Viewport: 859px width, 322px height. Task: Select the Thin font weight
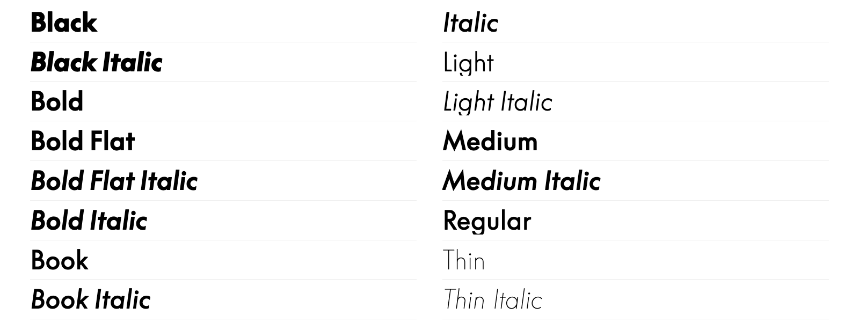(464, 260)
